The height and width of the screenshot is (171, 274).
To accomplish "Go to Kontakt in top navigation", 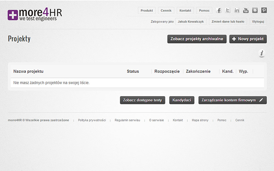I will click(185, 11).
